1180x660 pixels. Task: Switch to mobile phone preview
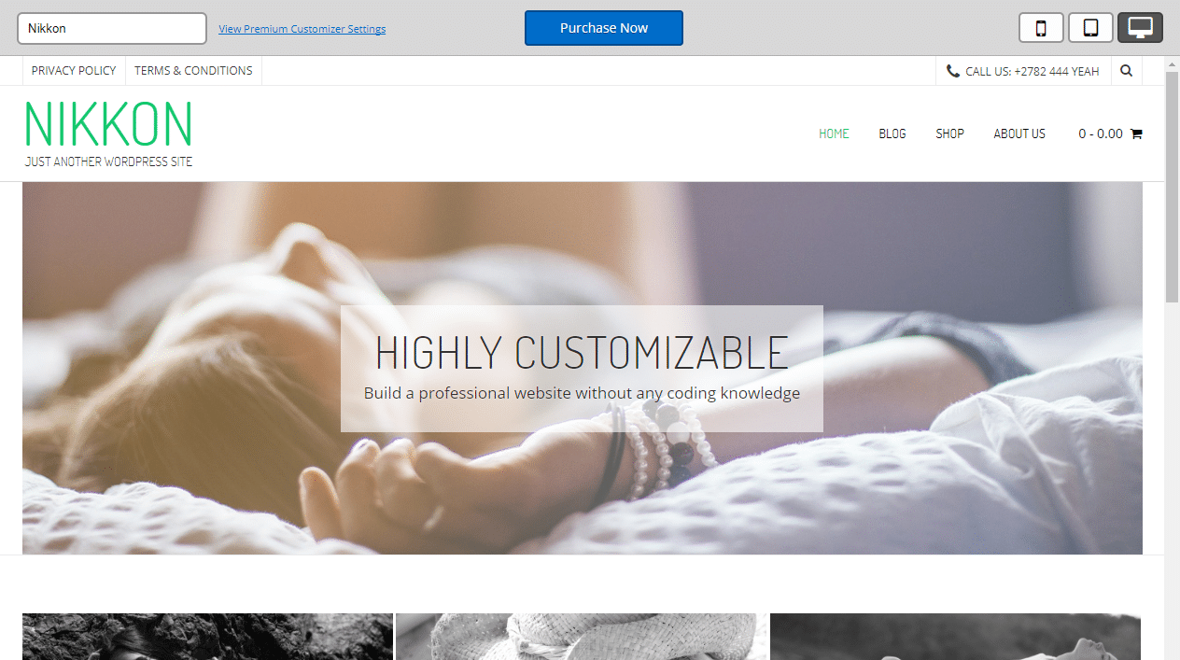1041,28
